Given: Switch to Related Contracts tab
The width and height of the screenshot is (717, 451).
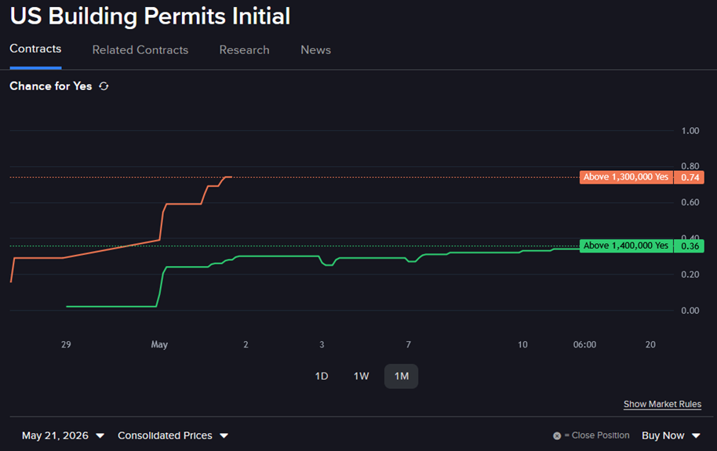Looking at the screenshot, I should point(140,50).
